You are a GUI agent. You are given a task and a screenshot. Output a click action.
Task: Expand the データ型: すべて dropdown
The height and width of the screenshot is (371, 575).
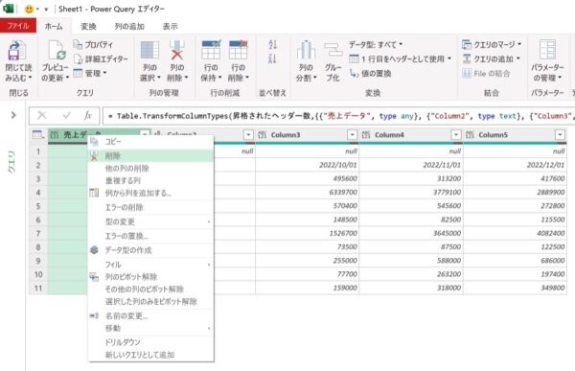pyautogui.click(x=376, y=45)
